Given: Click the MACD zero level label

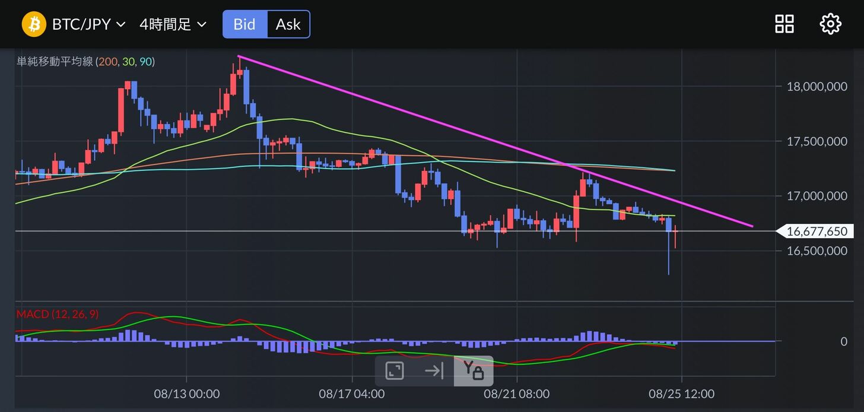Looking at the screenshot, I should coord(843,341).
